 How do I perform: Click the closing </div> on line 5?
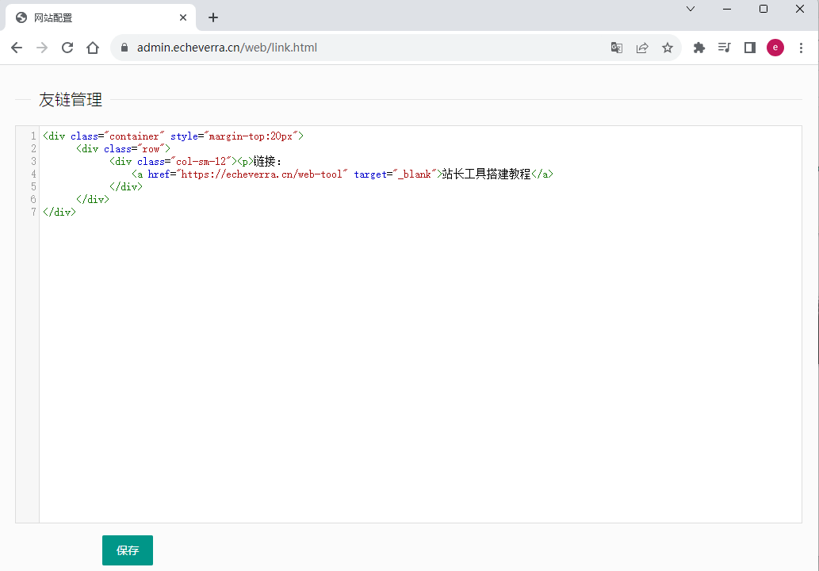tap(126, 186)
